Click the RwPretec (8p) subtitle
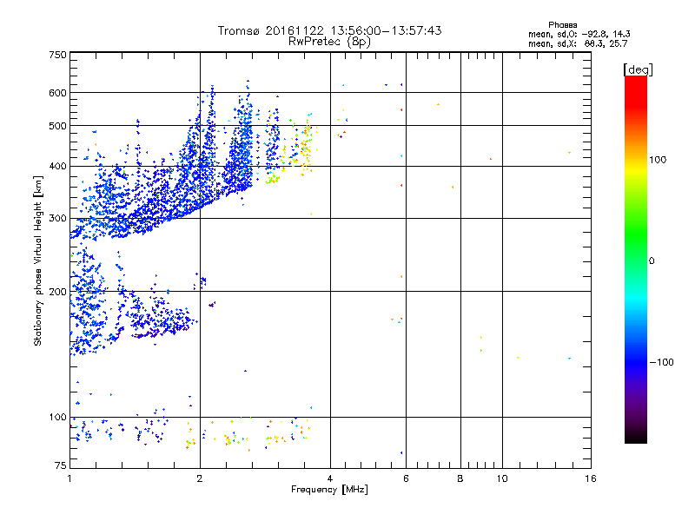 [x=329, y=42]
